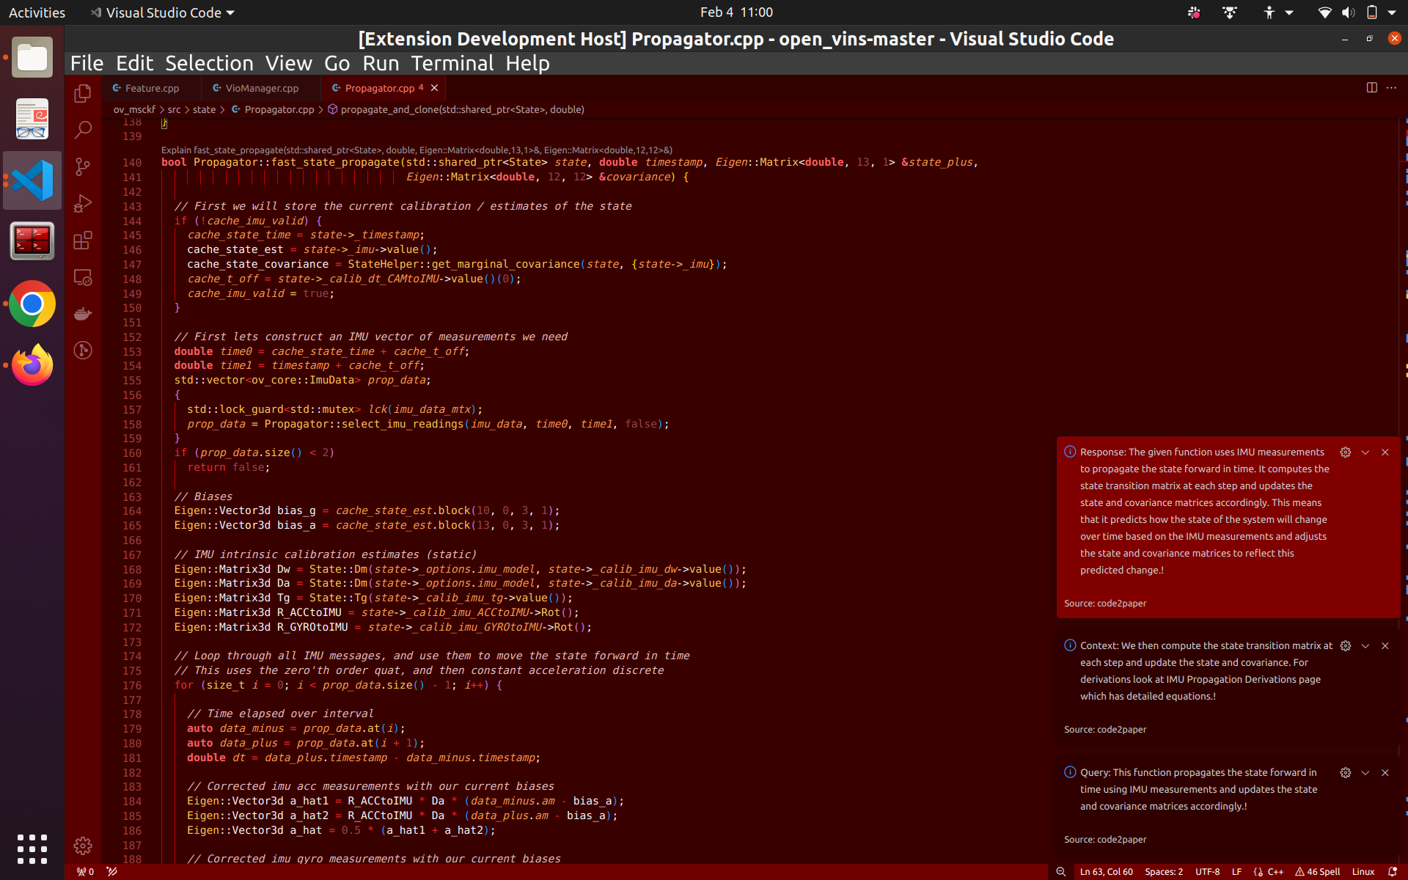
Task: Open the Run and Debug view
Action: (x=83, y=203)
